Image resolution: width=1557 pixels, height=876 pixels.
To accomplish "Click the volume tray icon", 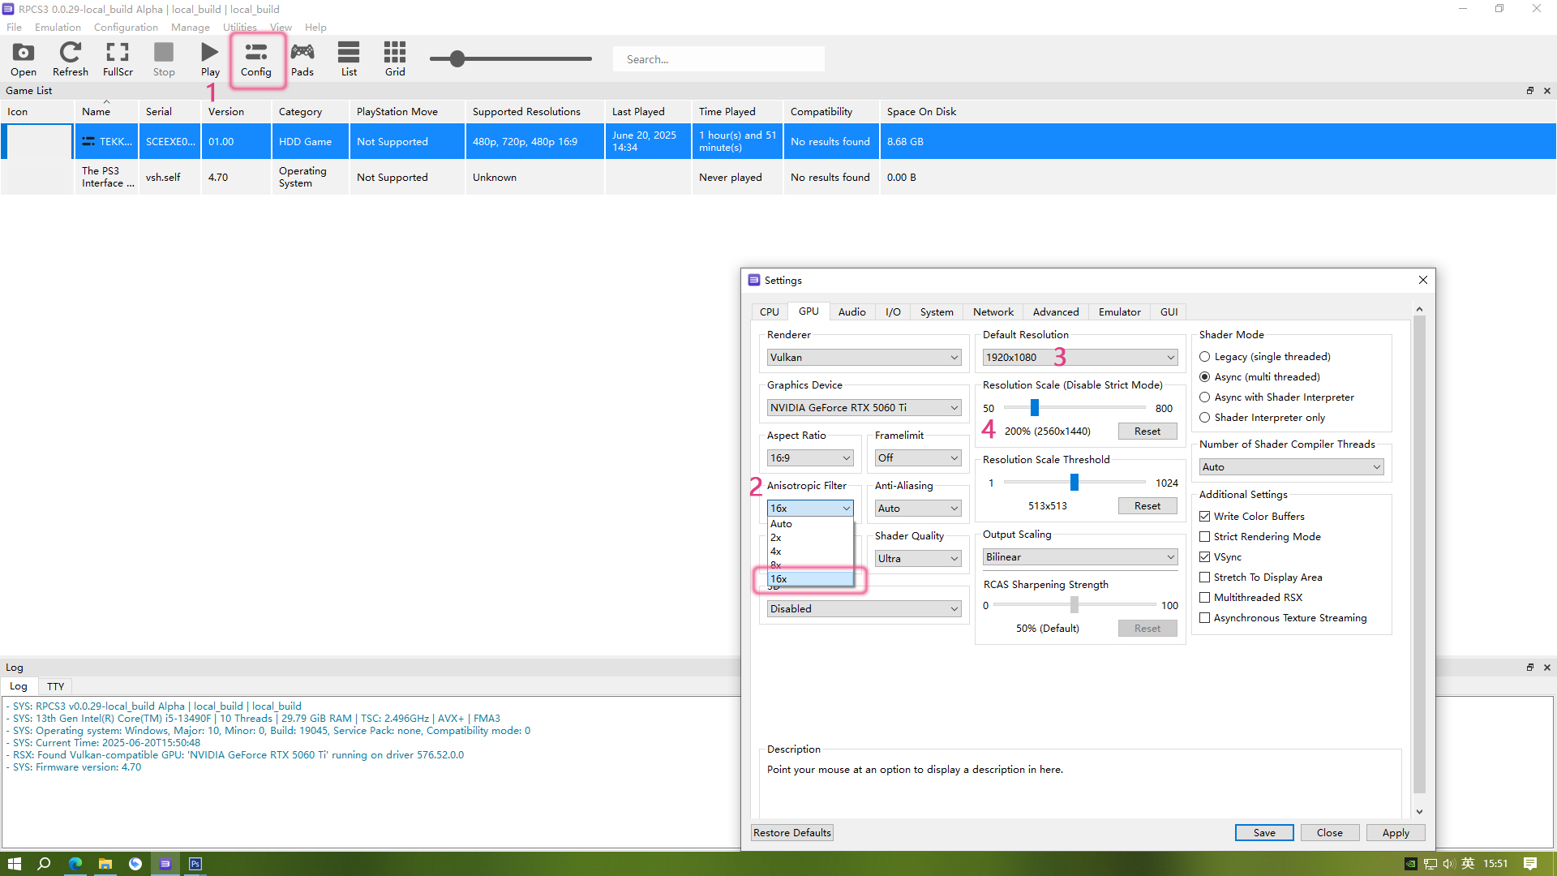I will click(x=1448, y=864).
